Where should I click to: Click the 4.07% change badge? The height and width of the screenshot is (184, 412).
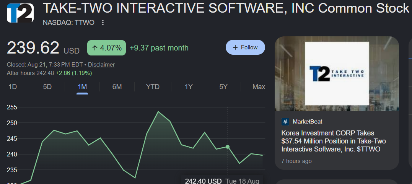[x=106, y=48]
